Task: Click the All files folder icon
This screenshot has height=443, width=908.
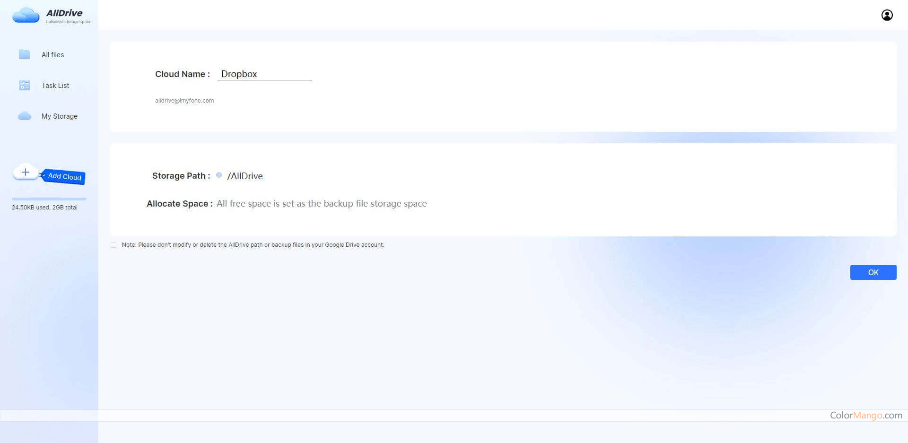Action: (25, 54)
